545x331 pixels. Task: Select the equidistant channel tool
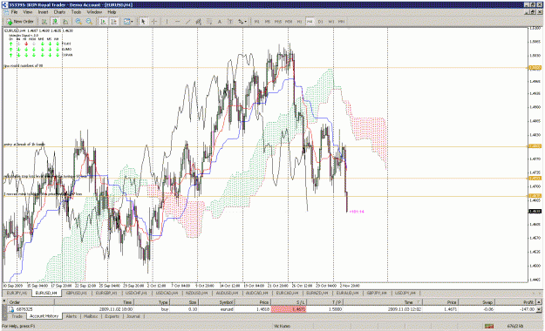pos(199,22)
